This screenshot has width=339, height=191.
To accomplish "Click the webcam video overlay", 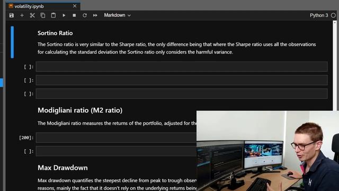I will coord(267,151).
